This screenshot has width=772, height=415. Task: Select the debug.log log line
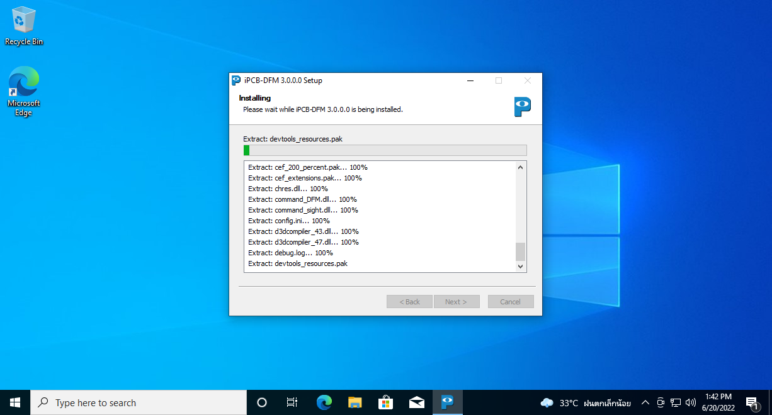point(290,253)
